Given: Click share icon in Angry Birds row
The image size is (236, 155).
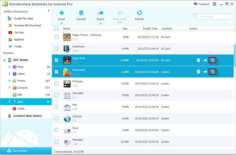Looking at the screenshot, I should 212,60.
